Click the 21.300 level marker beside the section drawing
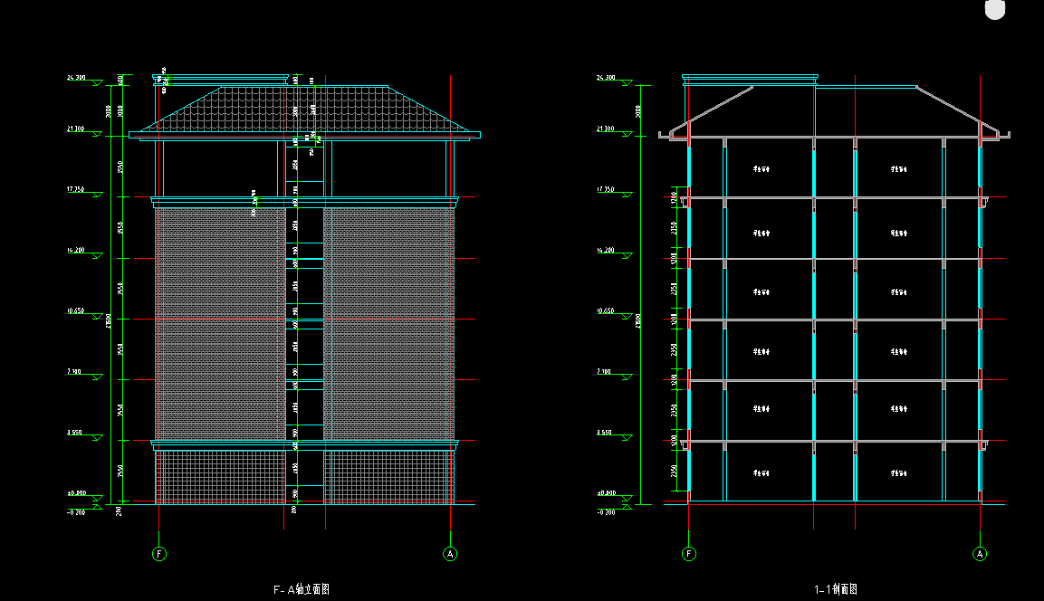This screenshot has width=1044, height=601. point(606,129)
